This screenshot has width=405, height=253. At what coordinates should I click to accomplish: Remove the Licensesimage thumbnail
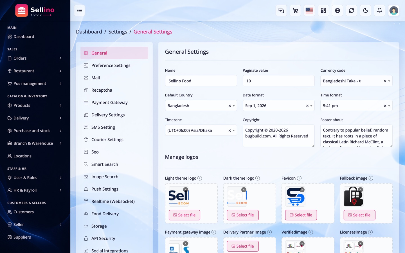pos(361,244)
